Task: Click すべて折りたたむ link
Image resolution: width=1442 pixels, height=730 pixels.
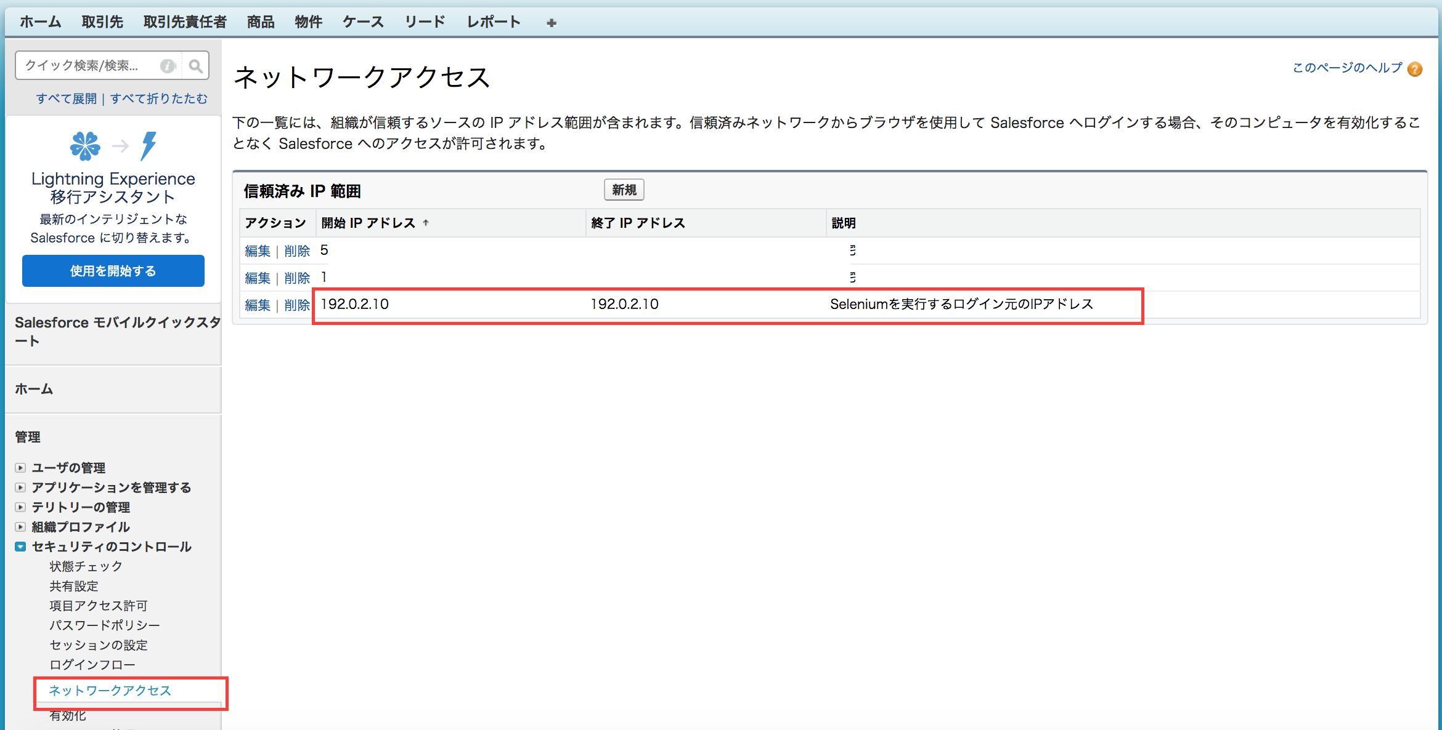Action: [x=159, y=98]
